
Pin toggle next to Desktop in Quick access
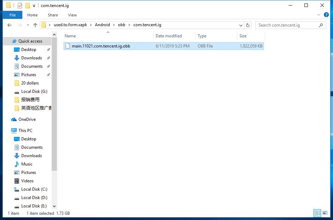(x=48, y=49)
